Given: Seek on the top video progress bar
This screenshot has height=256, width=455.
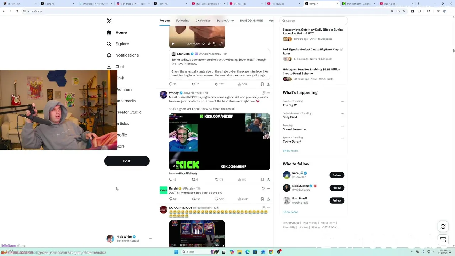Looking at the screenshot, I should pyautogui.click(x=197, y=38).
